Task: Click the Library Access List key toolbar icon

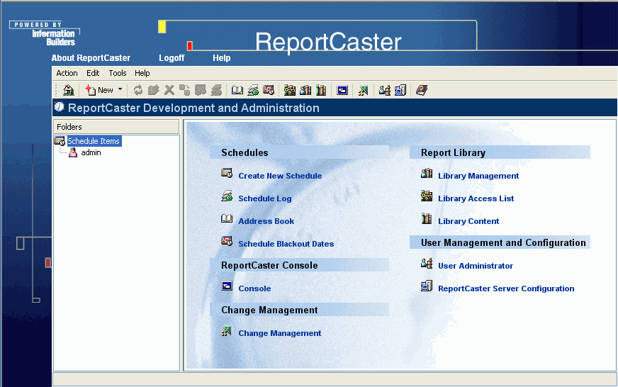Action: tap(290, 90)
